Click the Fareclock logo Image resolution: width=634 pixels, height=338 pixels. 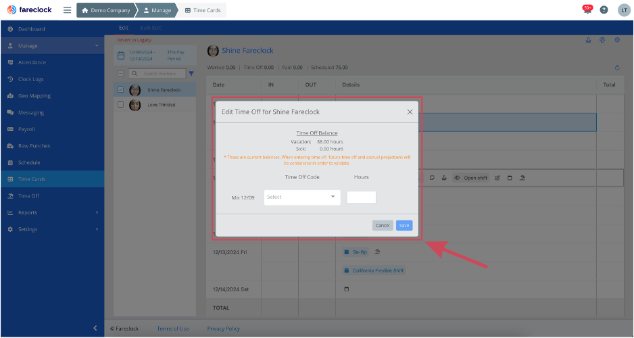[x=30, y=9]
